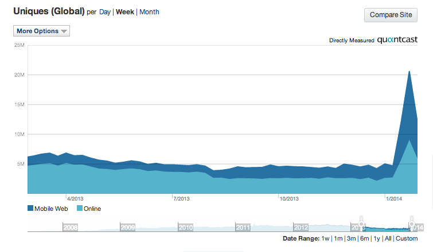Switch uniques view to per Month
The height and width of the screenshot is (252, 433).
[x=149, y=12]
